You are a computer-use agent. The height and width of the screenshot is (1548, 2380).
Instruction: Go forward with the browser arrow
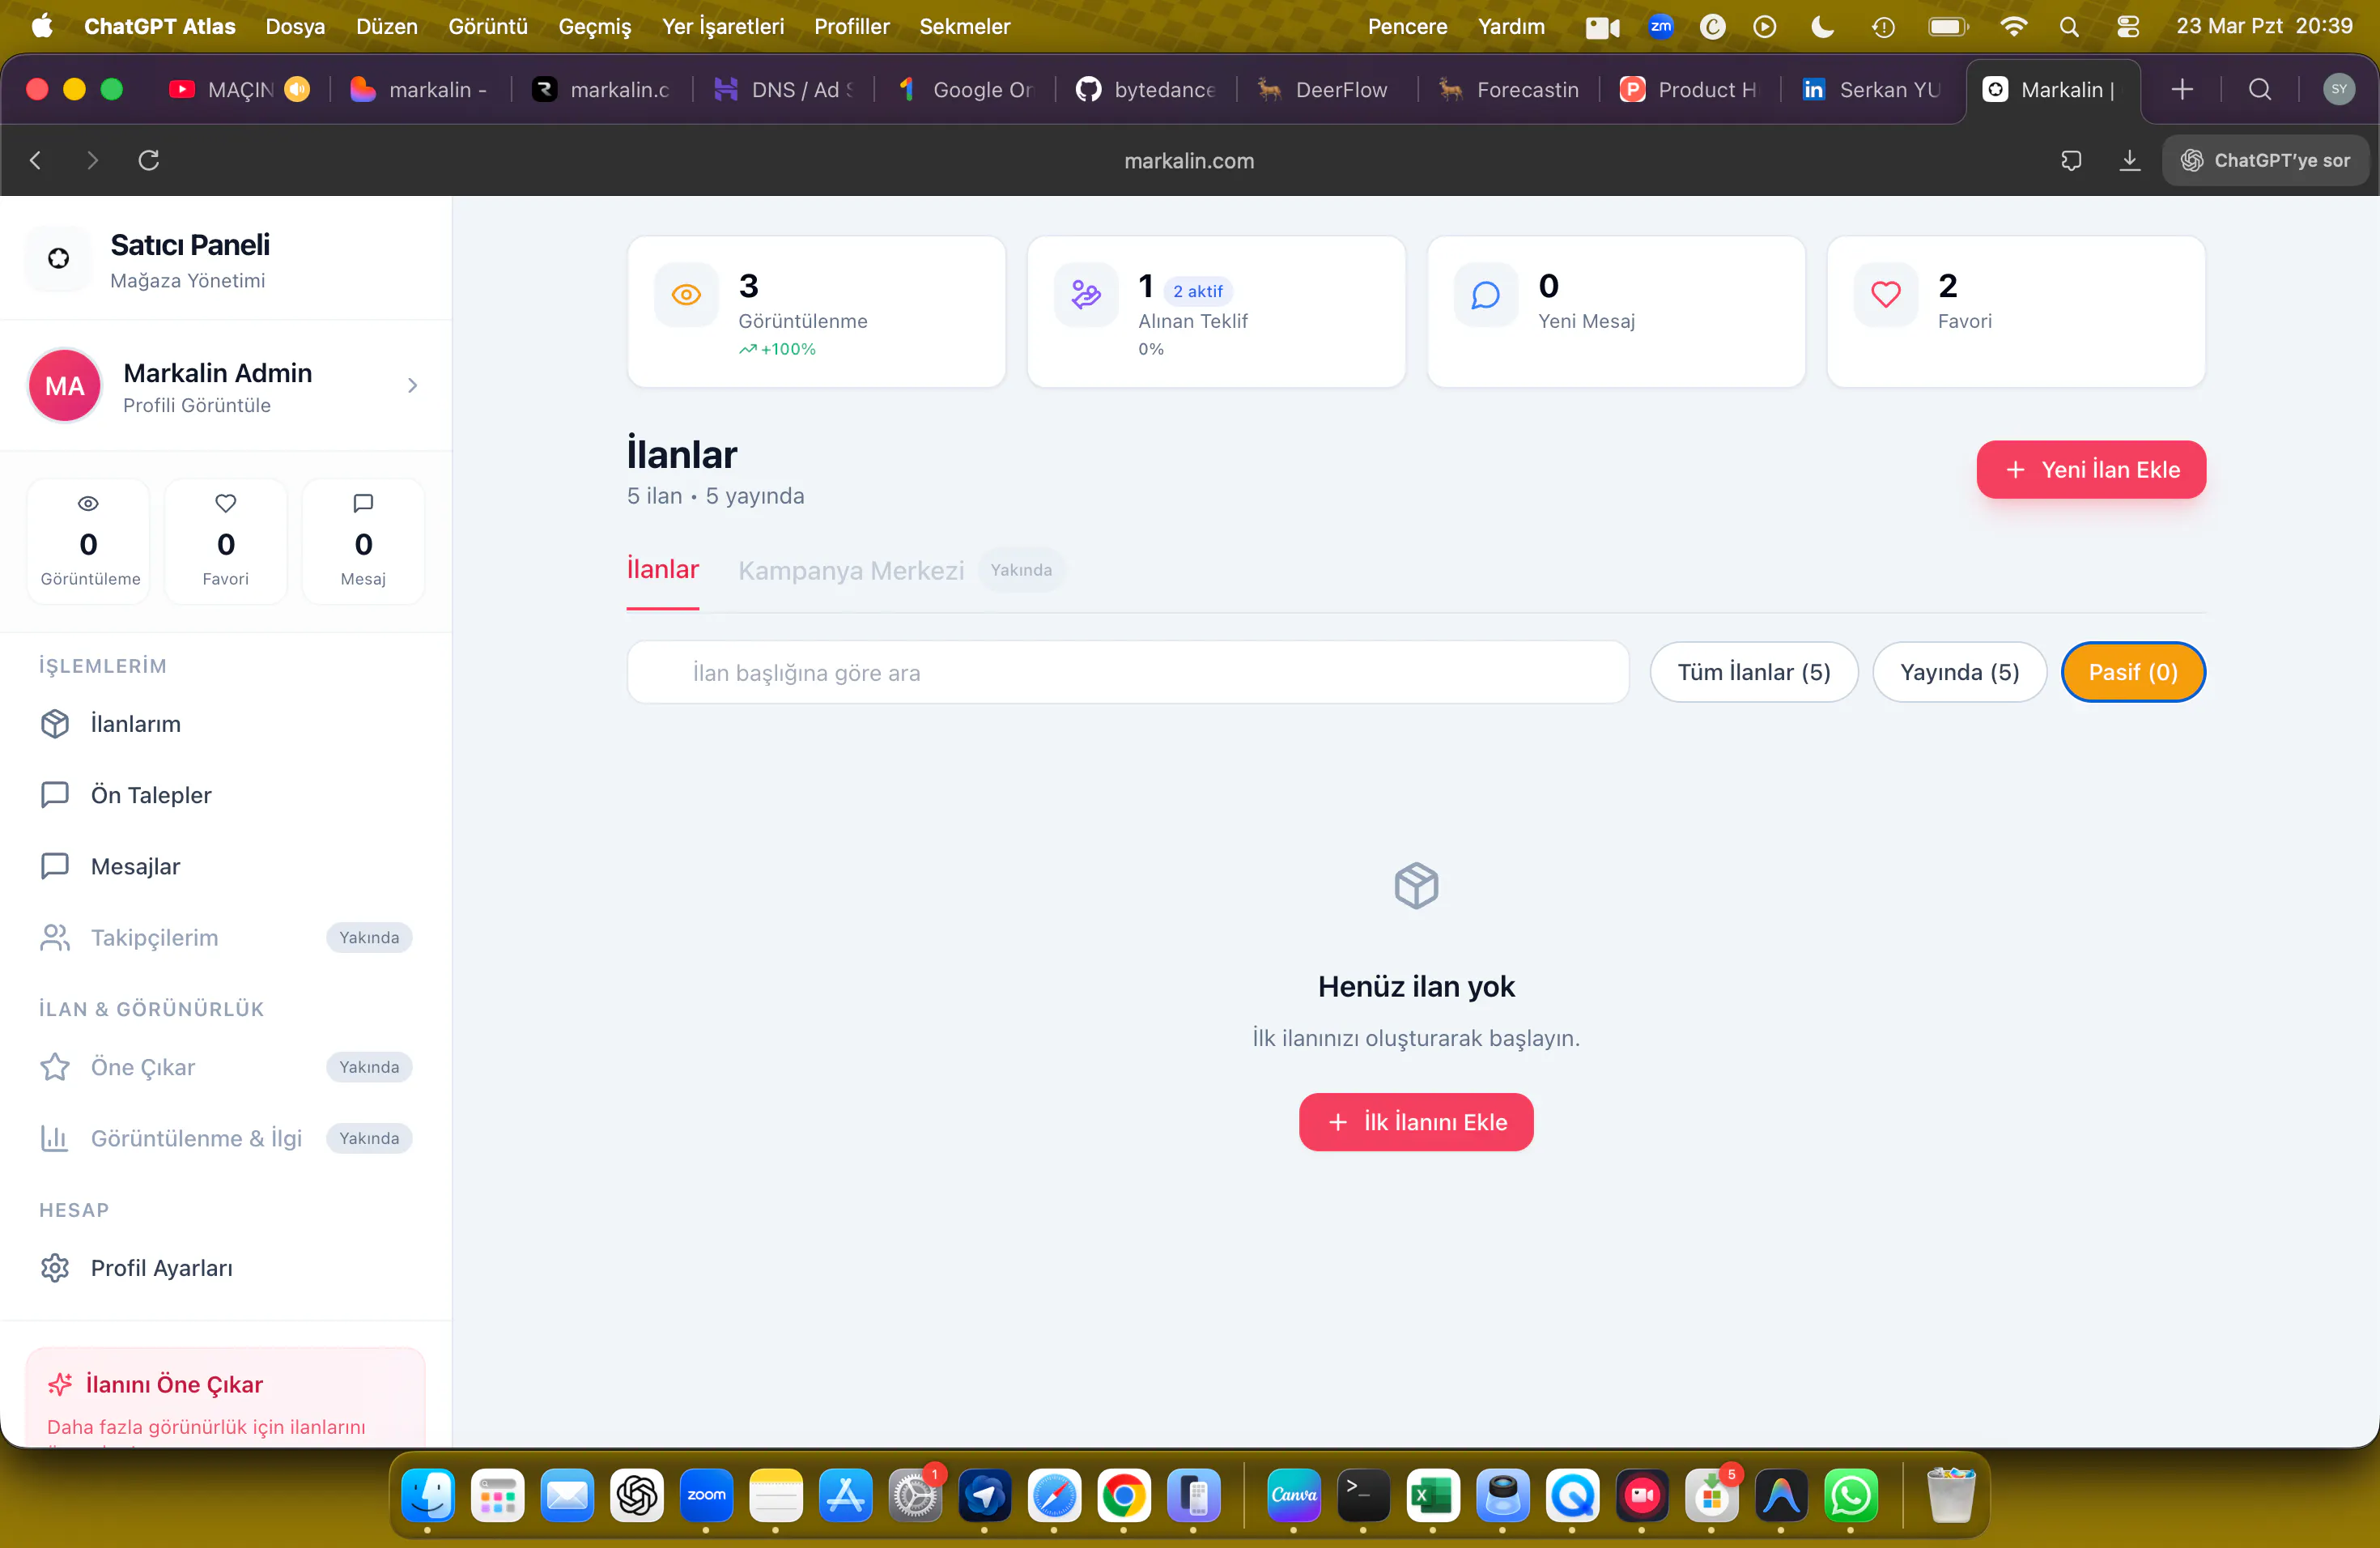(x=93, y=160)
